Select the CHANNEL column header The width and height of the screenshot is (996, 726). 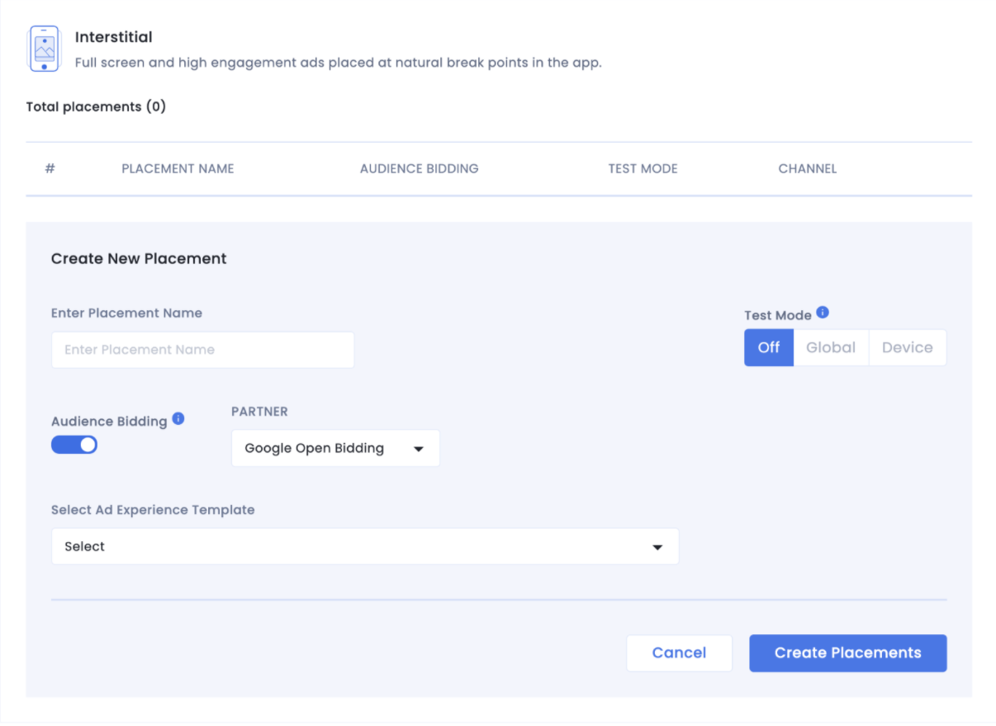tap(807, 168)
